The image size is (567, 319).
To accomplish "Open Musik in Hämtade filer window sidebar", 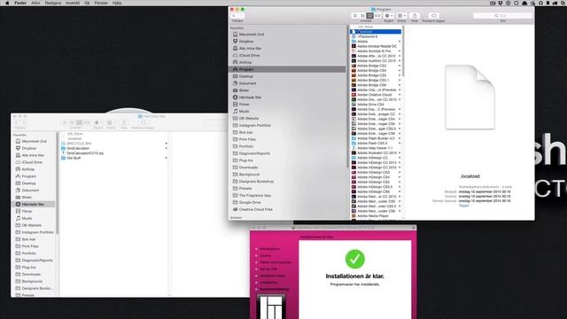I will coord(27,219).
